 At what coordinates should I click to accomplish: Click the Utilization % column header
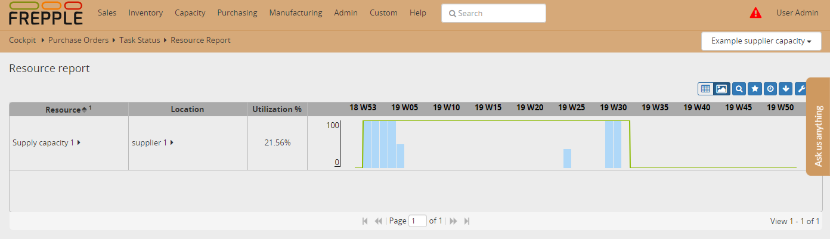[277, 110]
